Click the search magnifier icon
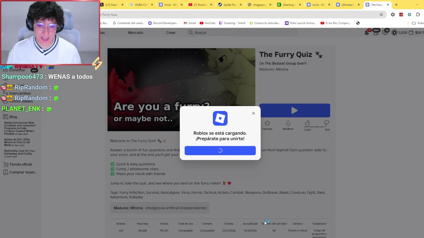424x238 pixels. coord(191,32)
